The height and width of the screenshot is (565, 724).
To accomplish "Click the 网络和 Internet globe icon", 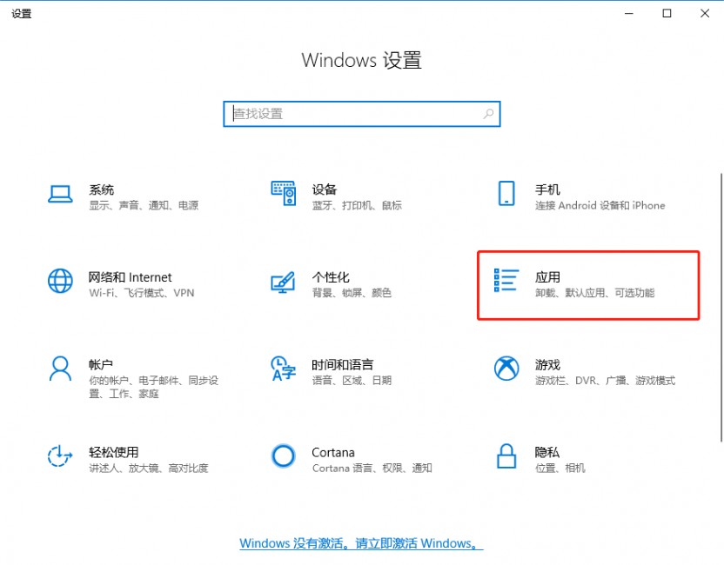I will tap(60, 281).
